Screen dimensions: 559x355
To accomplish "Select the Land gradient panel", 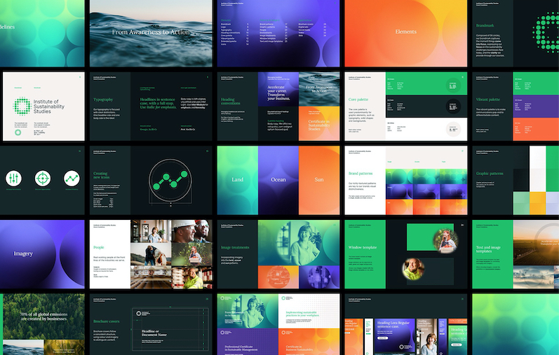I will pos(237,180).
